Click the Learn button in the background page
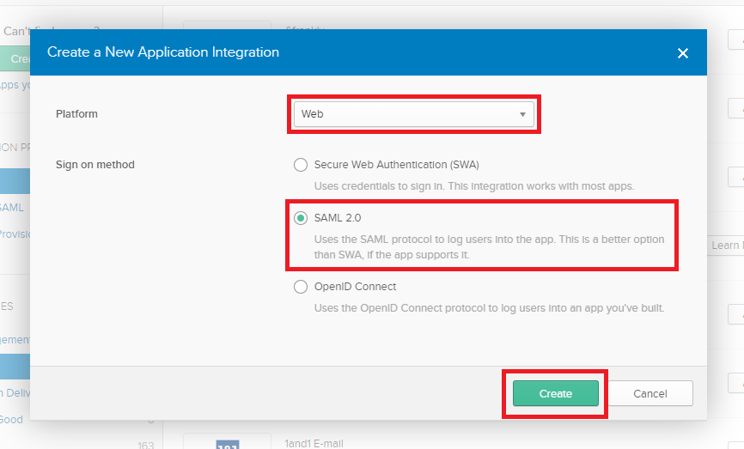 [726, 246]
